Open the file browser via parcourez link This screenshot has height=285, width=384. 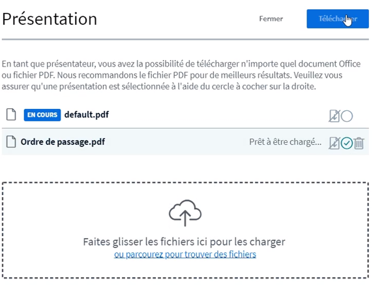(185, 254)
